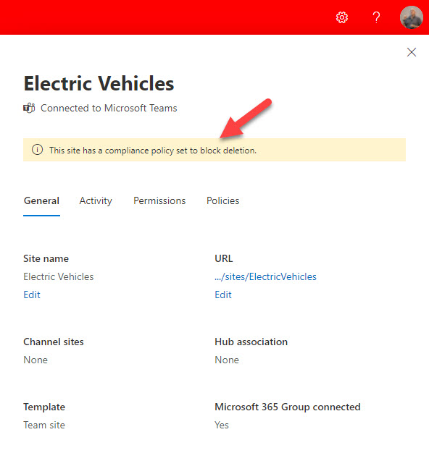This screenshot has width=429, height=453.
Task: Open the account profile picture menu
Action: [411, 17]
